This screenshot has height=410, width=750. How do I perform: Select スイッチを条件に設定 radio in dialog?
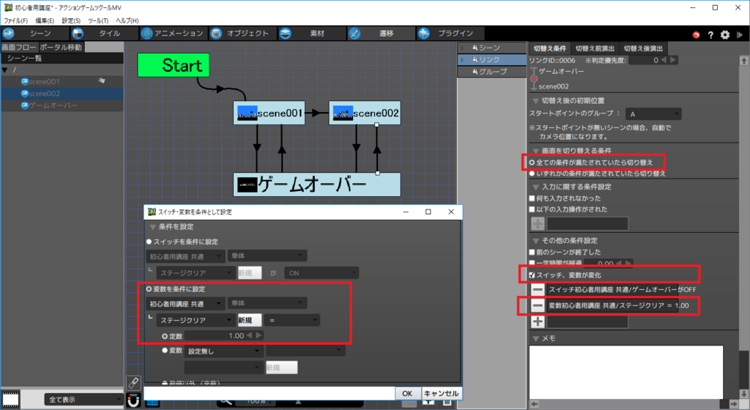tap(149, 242)
